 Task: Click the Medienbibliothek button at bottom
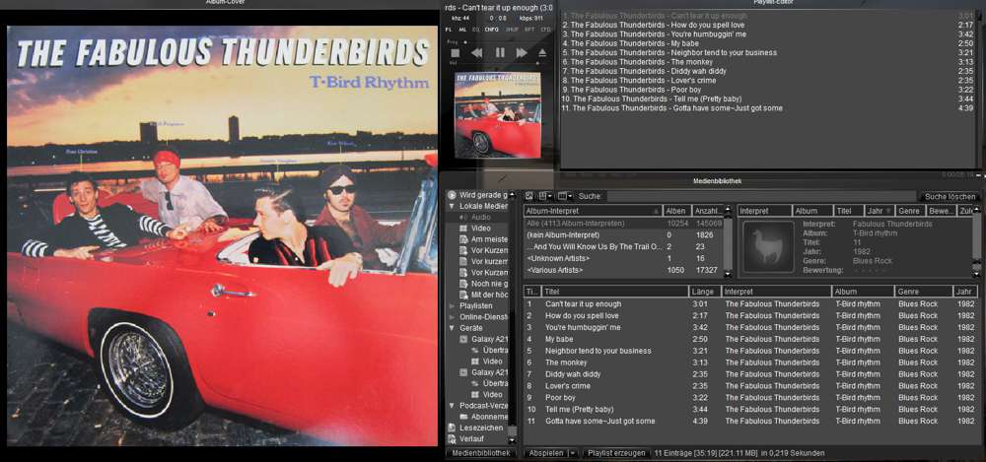pos(481,453)
